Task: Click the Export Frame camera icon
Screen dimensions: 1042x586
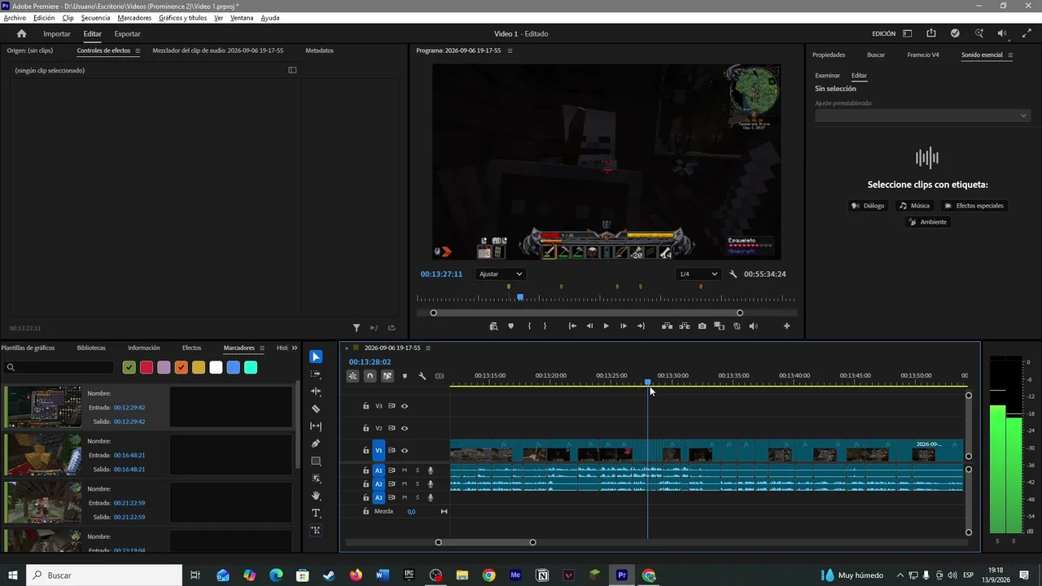Action: pos(702,326)
